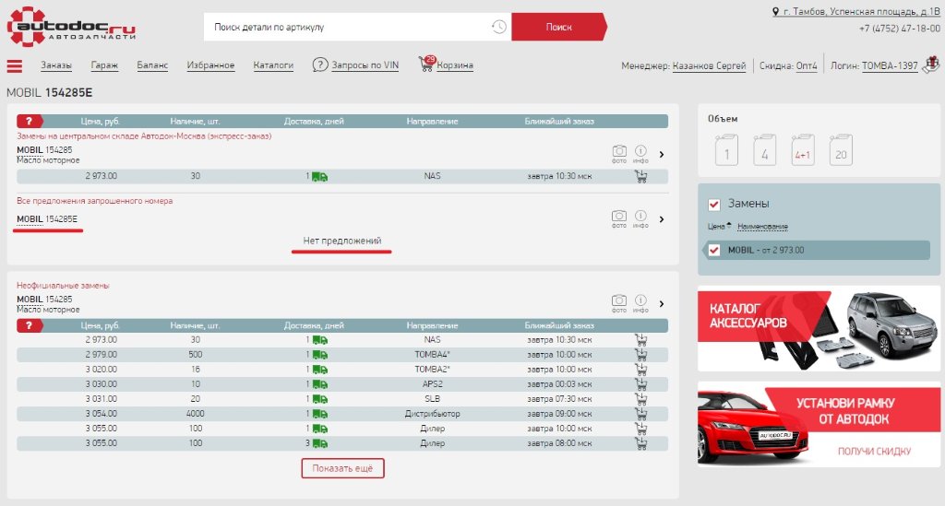Click manager name Казанков Сергей
The image size is (945, 506).
pos(710,65)
